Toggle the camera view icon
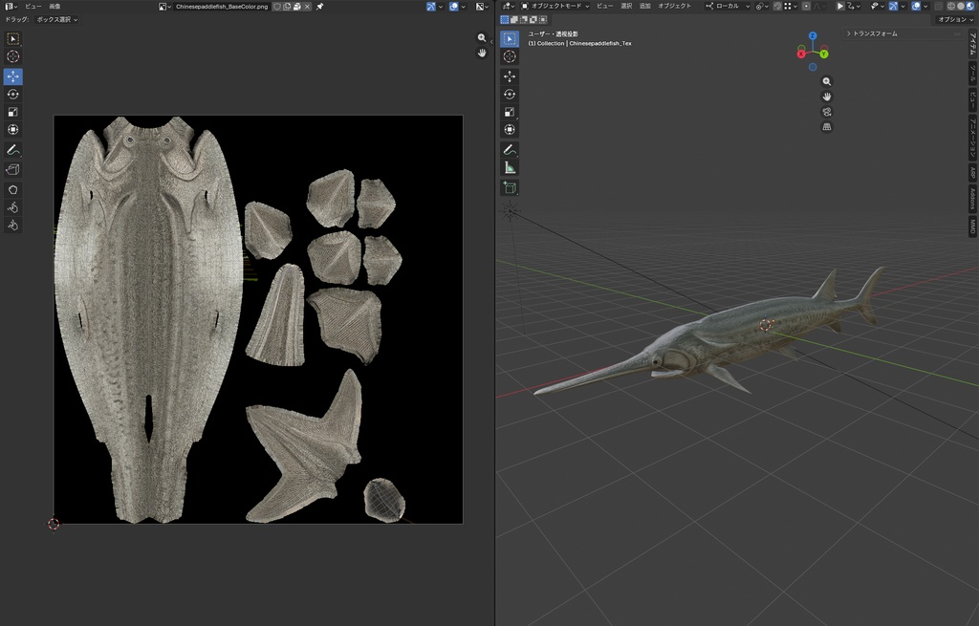The height and width of the screenshot is (626, 979). 827,112
